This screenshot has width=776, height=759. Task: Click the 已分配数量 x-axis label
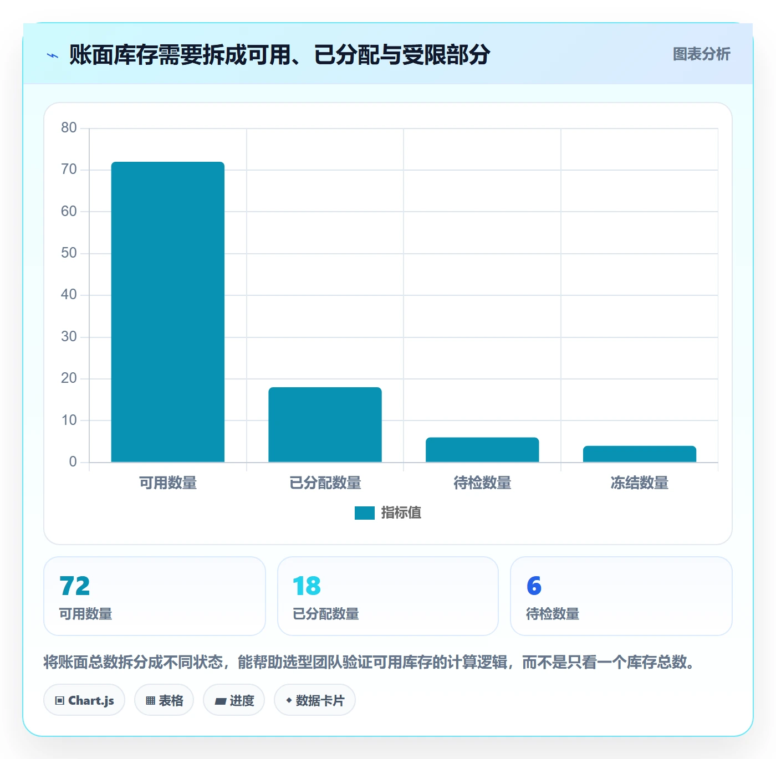(x=325, y=483)
